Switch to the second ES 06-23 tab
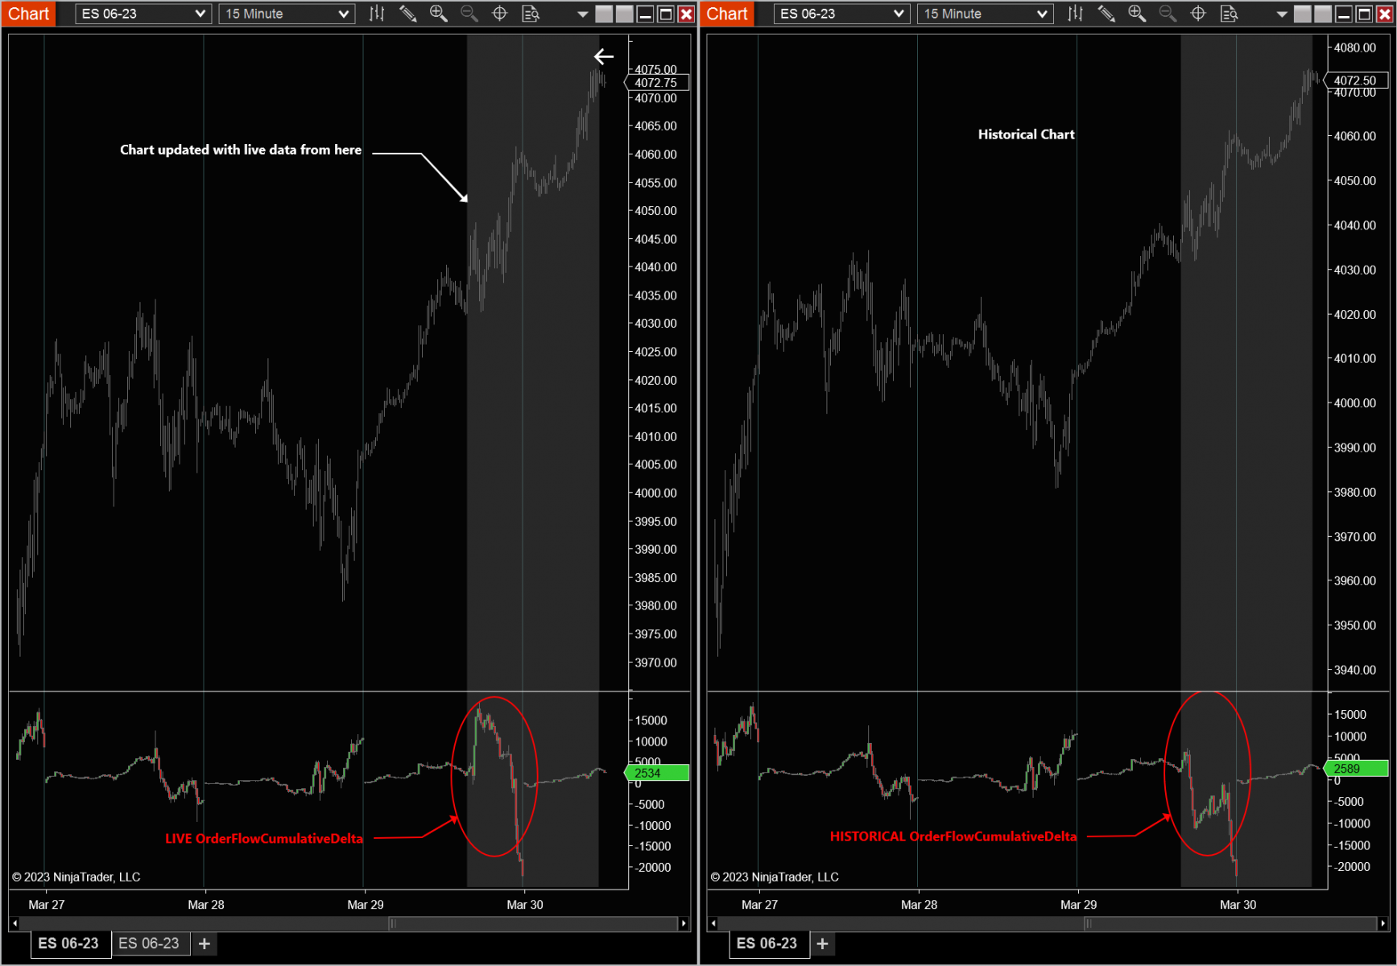1397x966 pixels. point(151,943)
